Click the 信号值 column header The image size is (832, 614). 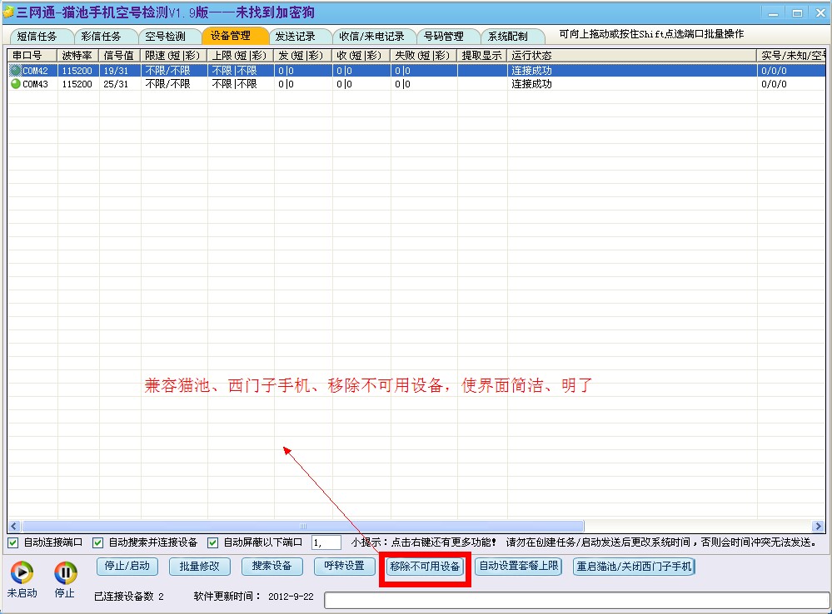[x=120, y=56]
